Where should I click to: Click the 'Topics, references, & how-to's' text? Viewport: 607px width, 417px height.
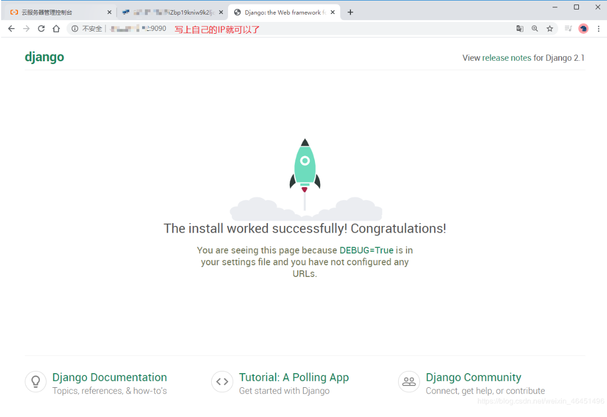click(109, 391)
